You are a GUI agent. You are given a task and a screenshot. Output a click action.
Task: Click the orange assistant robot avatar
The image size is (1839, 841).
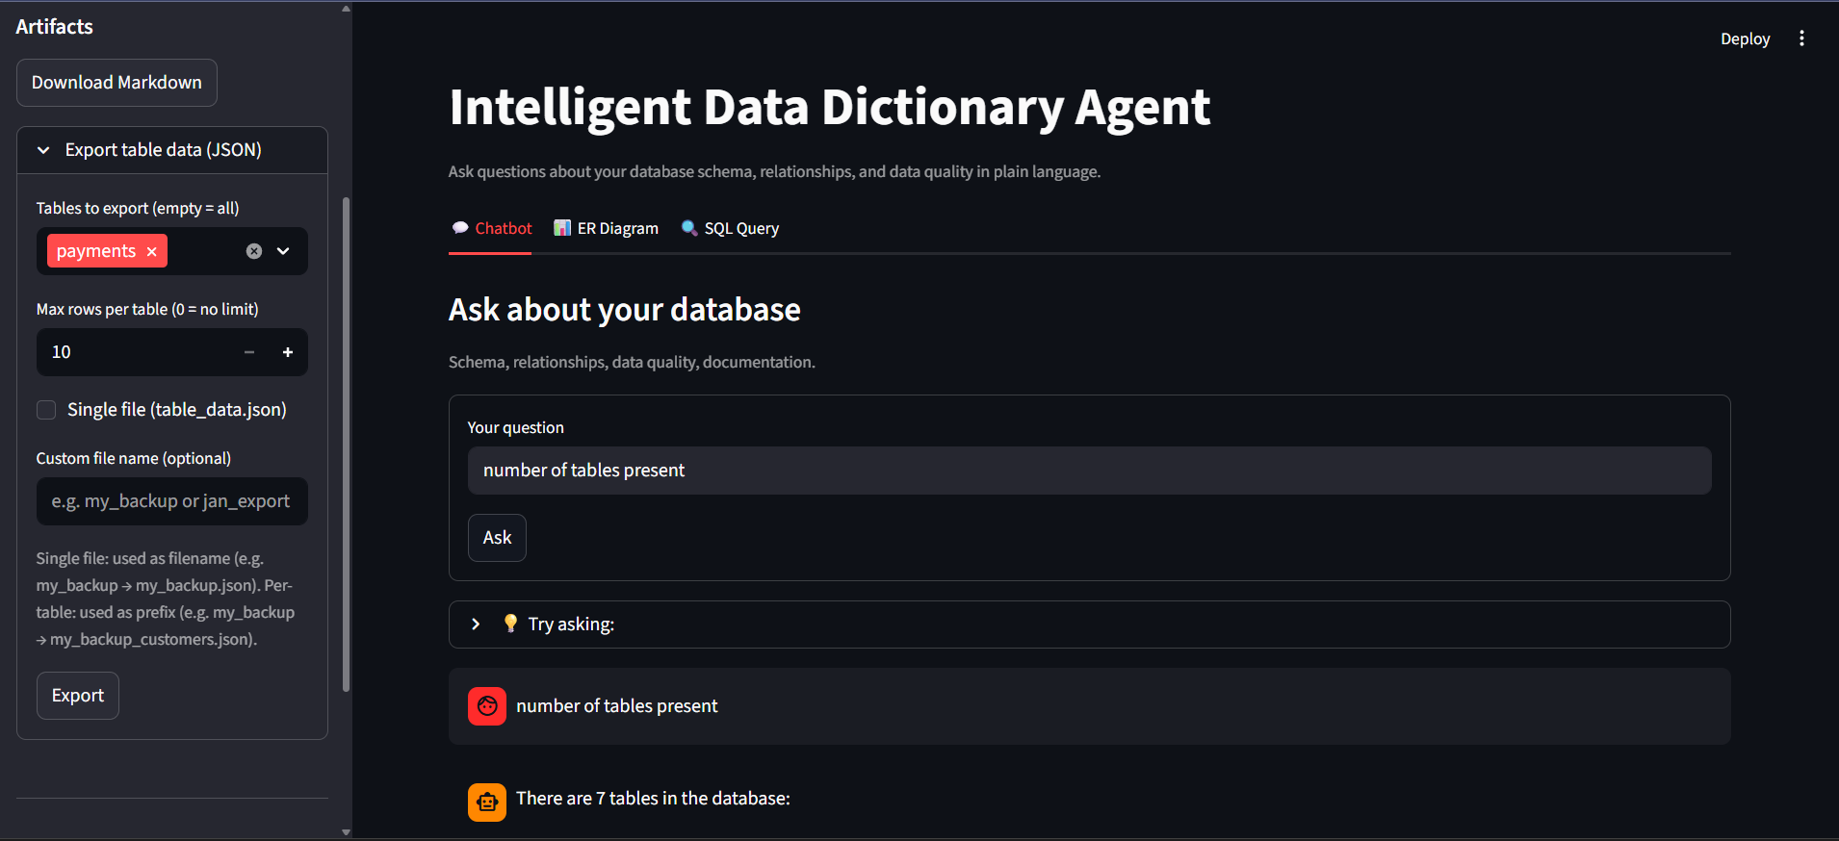487,803
